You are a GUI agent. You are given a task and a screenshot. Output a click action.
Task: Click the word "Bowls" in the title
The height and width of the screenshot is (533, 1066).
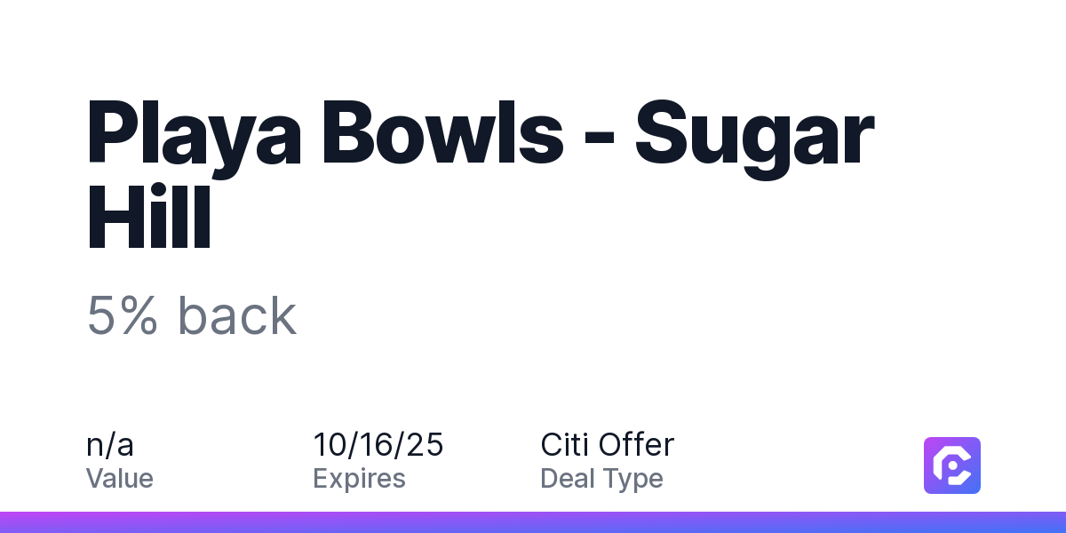453,133
